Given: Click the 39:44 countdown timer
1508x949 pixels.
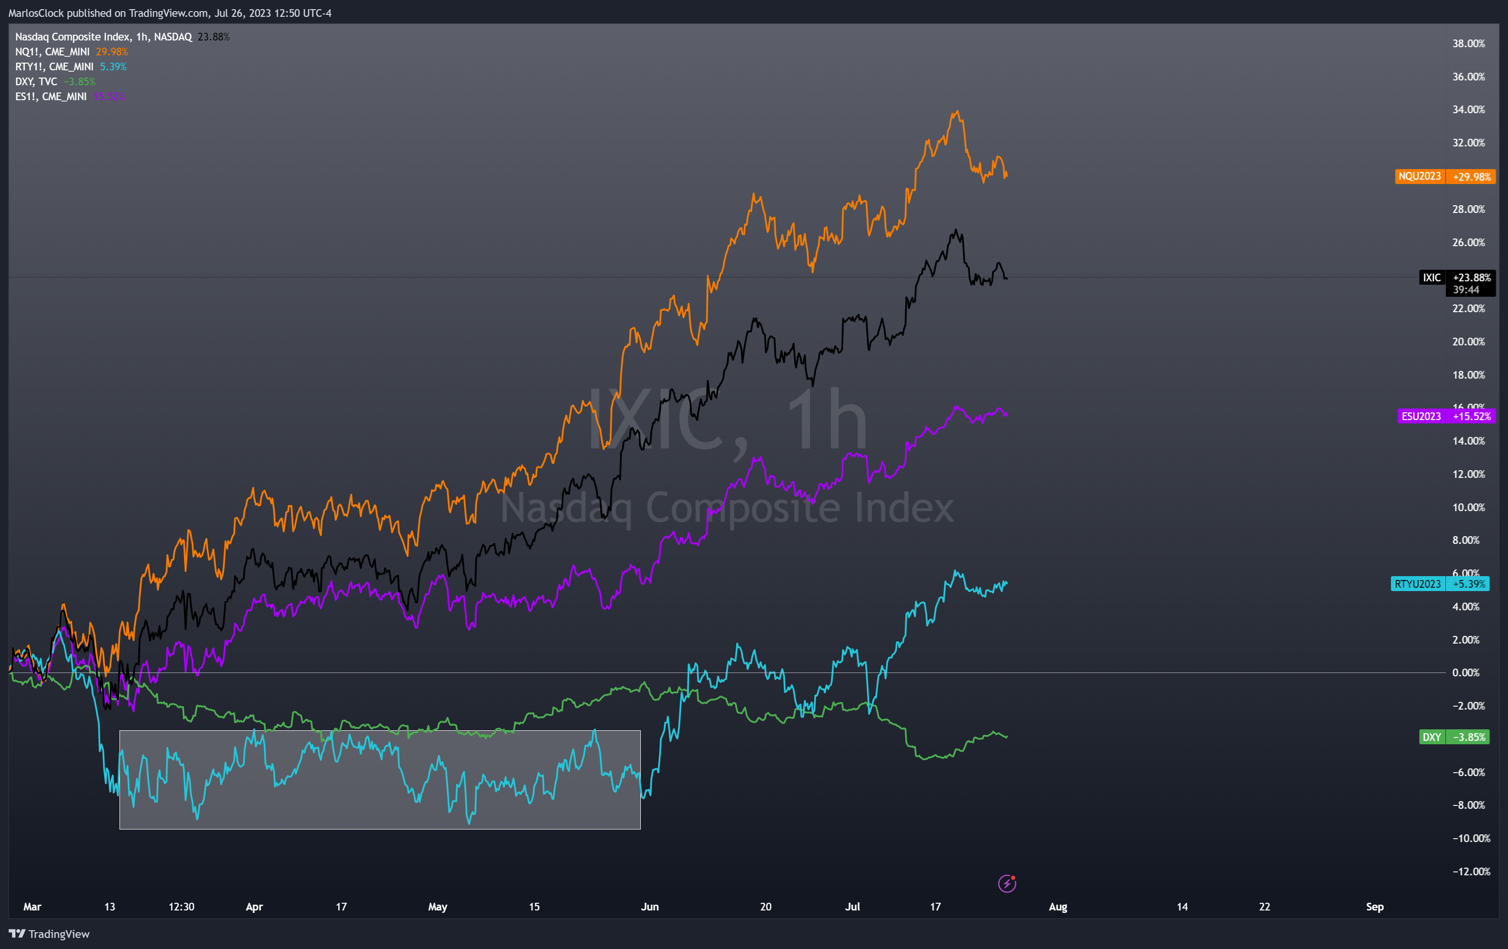Looking at the screenshot, I should 1466,290.
